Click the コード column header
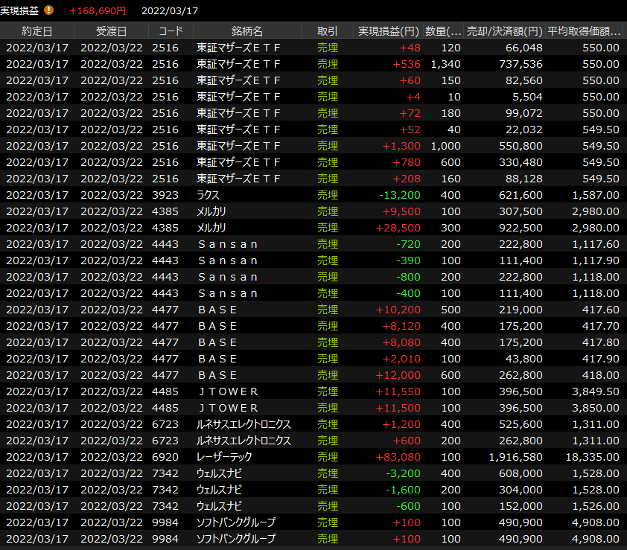Viewport: 627px width, 550px height. 171,31
